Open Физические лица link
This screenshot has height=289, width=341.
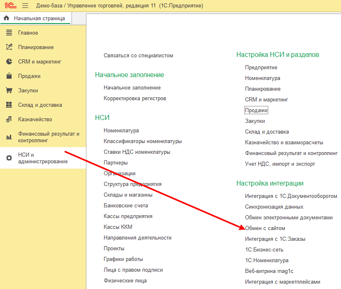pos(125,280)
